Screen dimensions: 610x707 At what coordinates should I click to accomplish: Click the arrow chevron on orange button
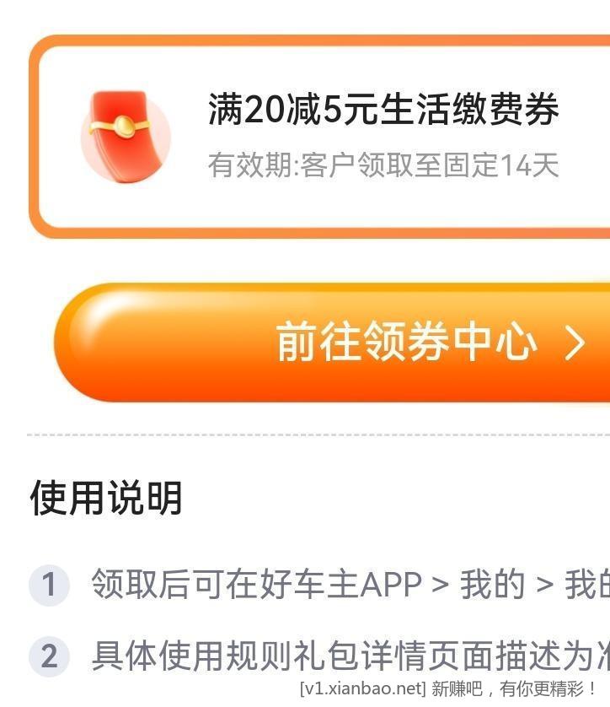click(x=575, y=343)
